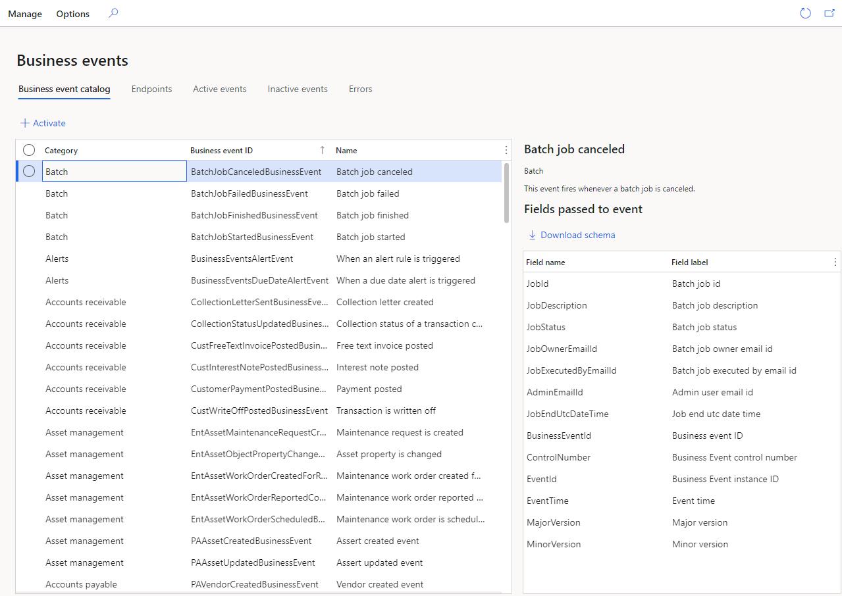Click the plus icon next to Activate
This screenshot has width=842, height=596.
pyautogui.click(x=25, y=123)
